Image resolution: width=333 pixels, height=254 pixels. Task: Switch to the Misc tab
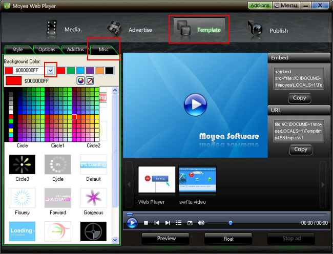tap(103, 50)
